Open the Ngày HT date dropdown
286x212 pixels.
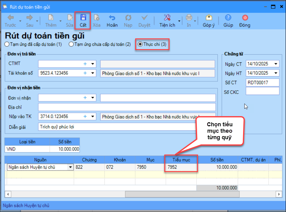pos(276,73)
